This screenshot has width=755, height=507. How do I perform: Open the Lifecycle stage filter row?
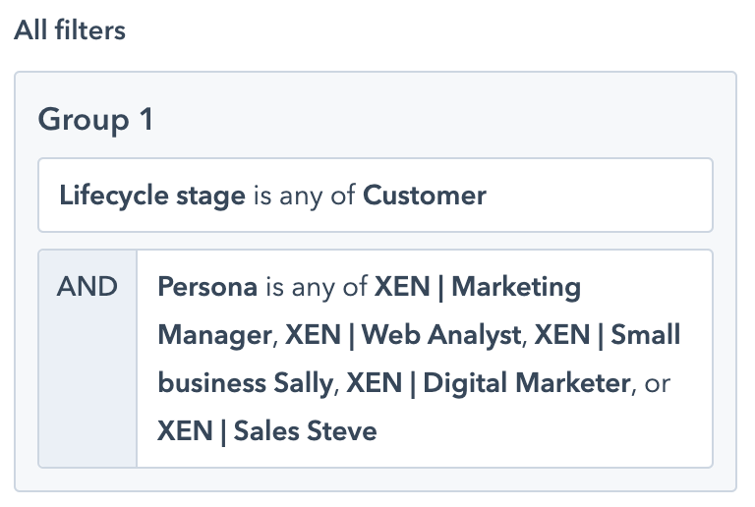point(375,196)
